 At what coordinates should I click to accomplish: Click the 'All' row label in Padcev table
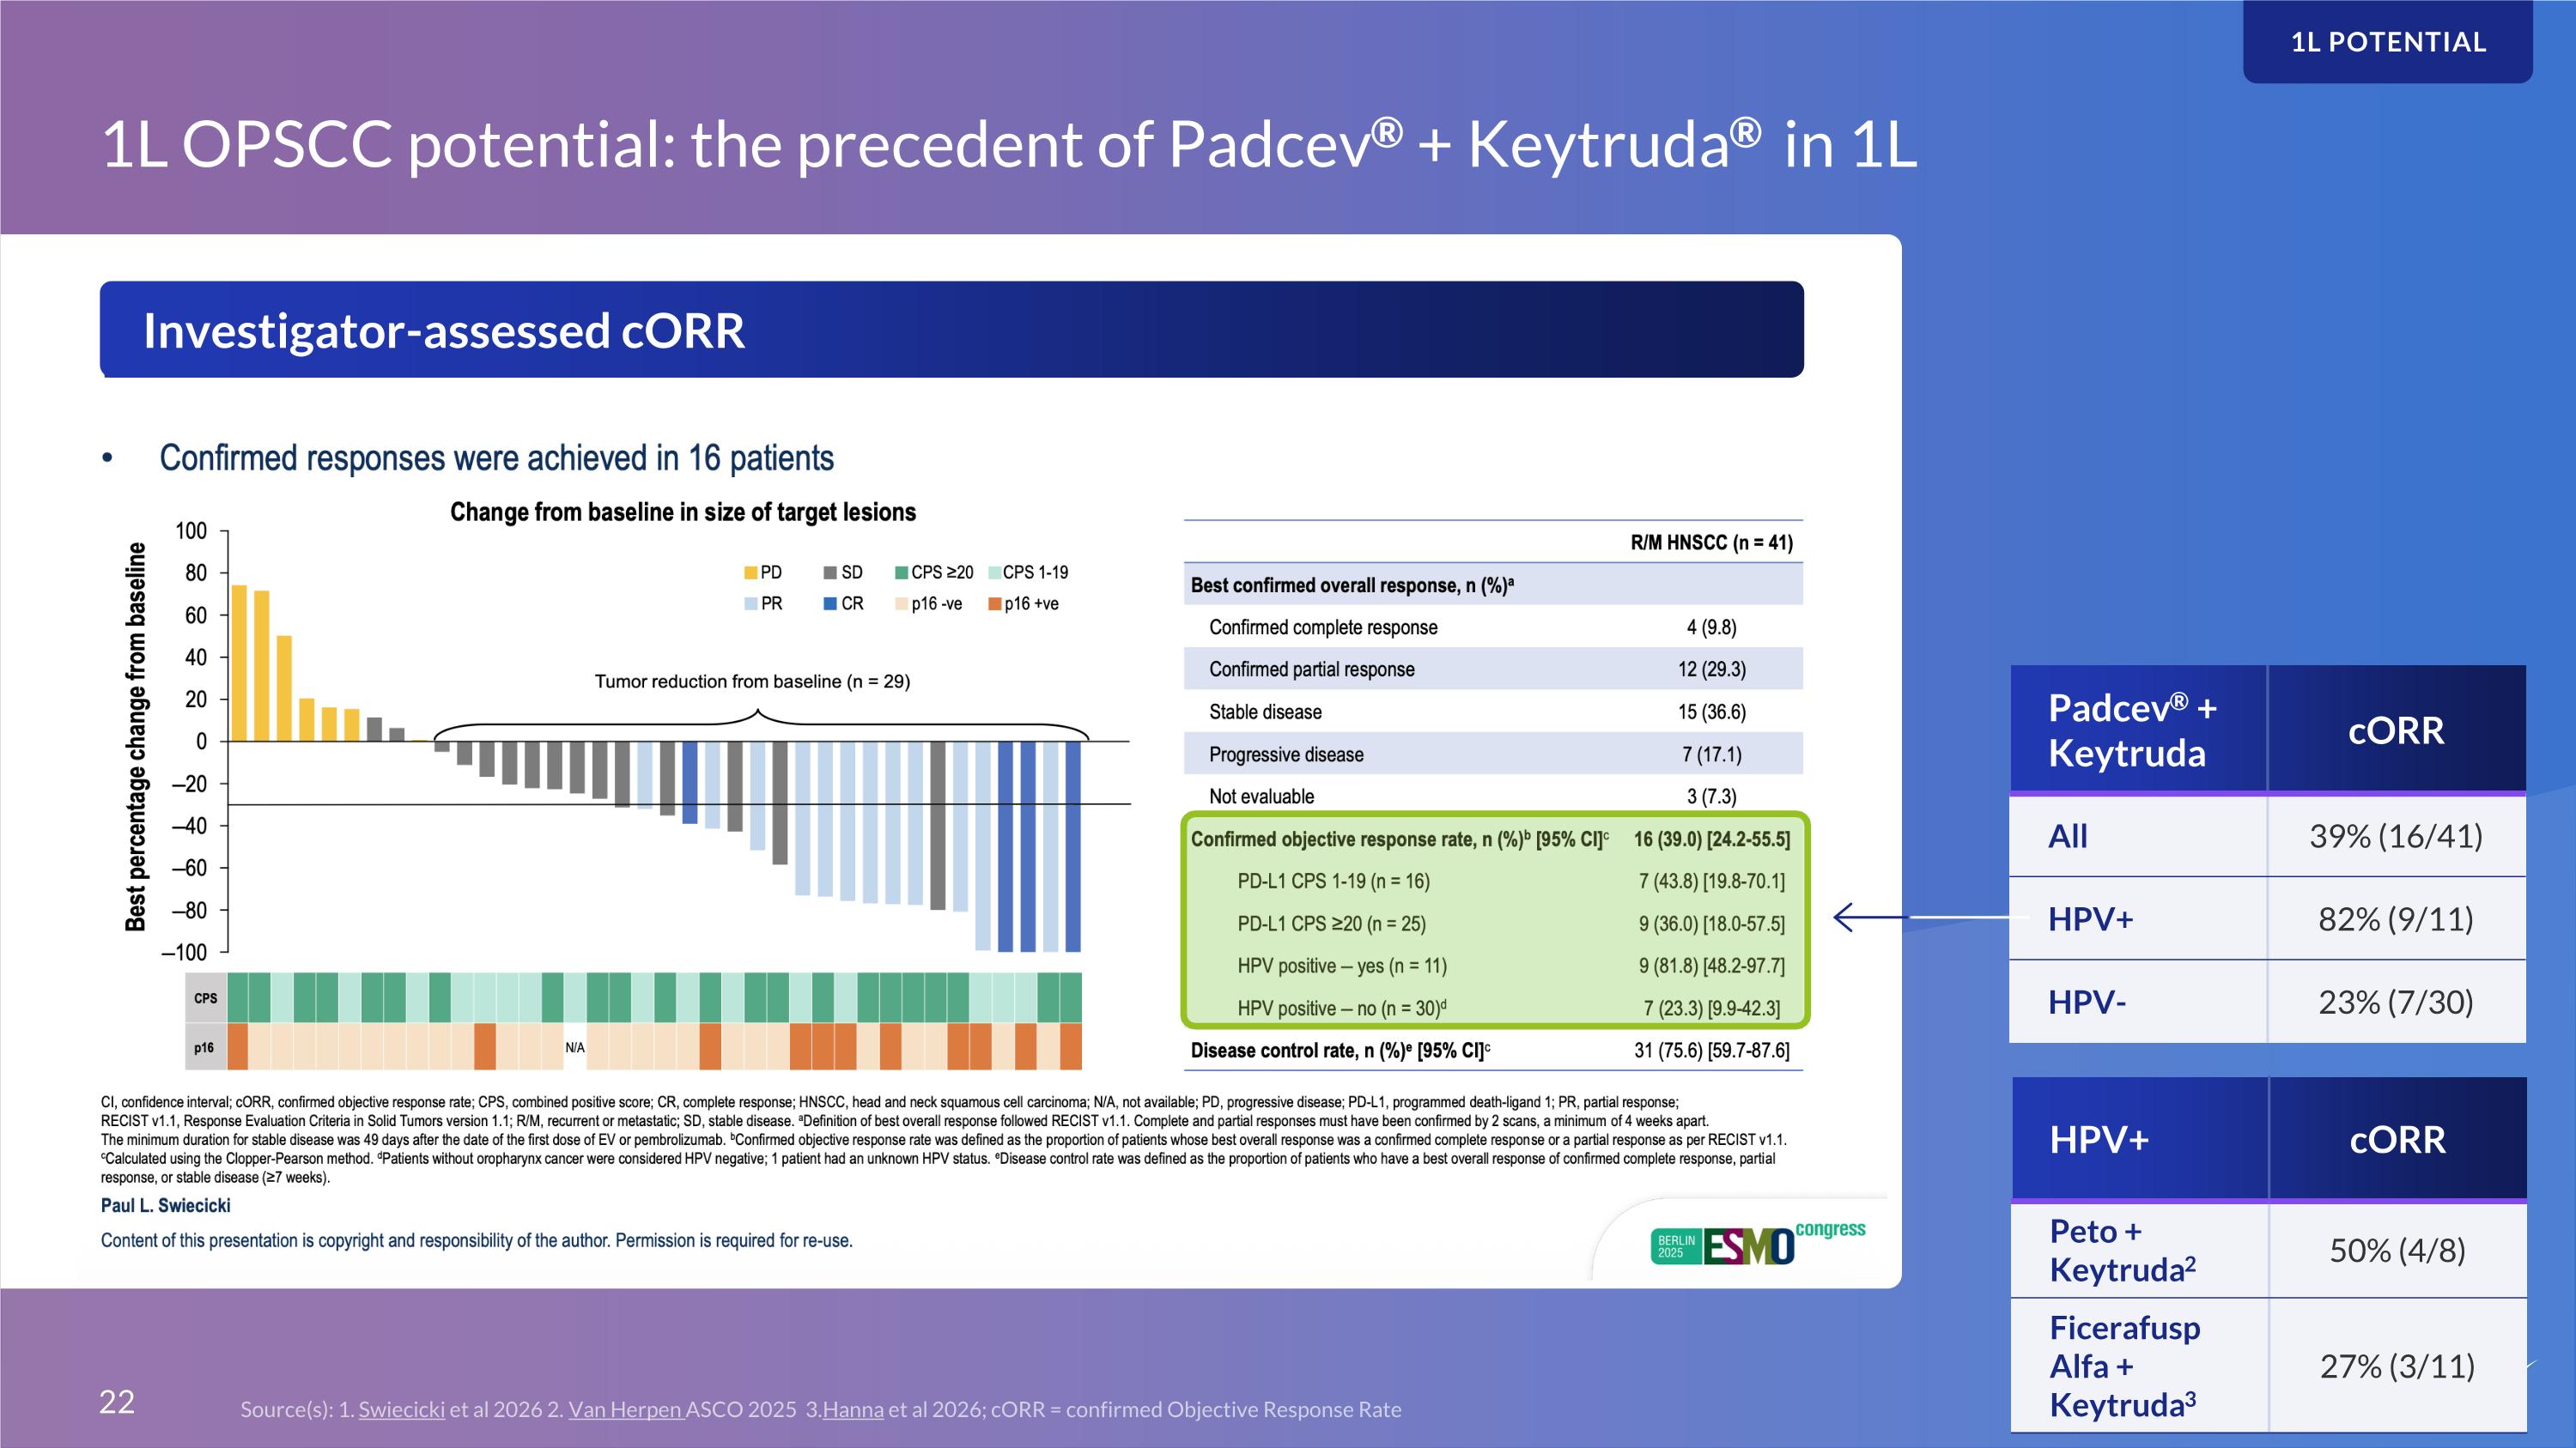point(2067,835)
